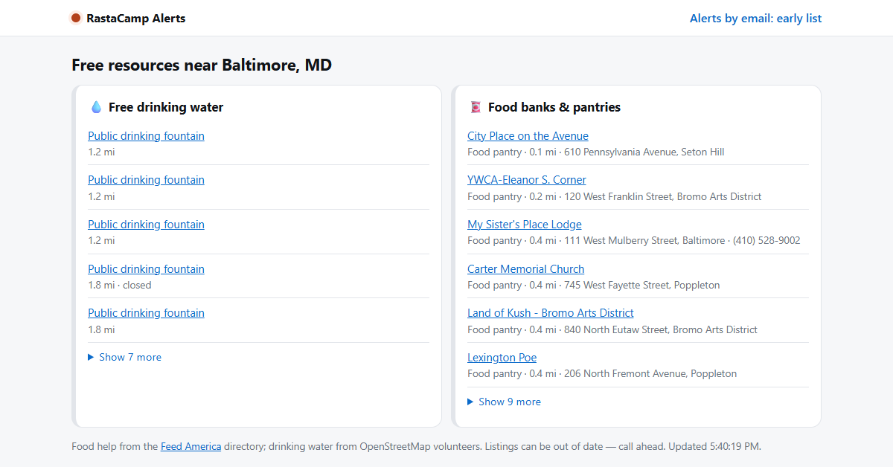The image size is (893, 467).
Task: Open Carter Memorial Church listing
Action: (x=525, y=269)
